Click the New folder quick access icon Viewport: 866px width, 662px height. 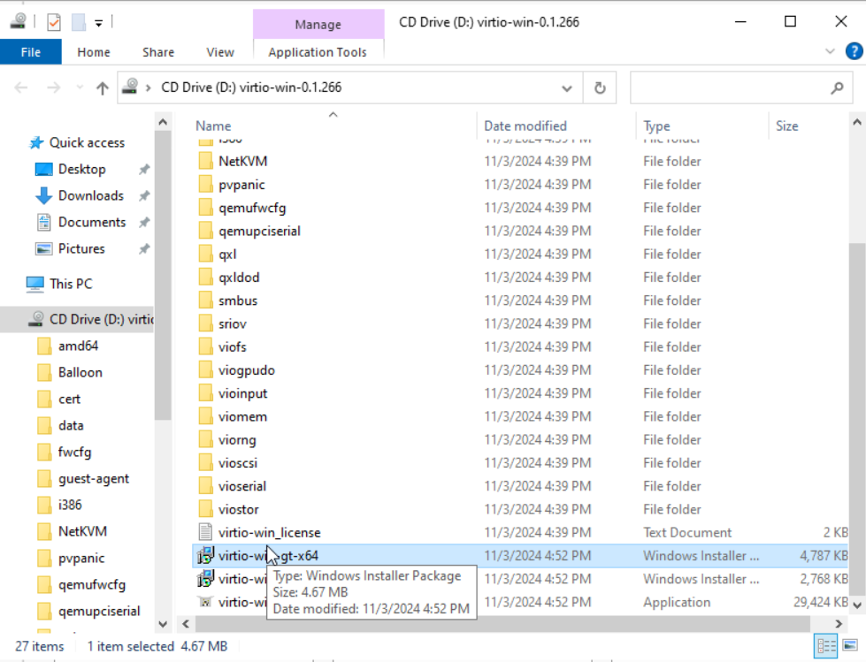pos(79,23)
